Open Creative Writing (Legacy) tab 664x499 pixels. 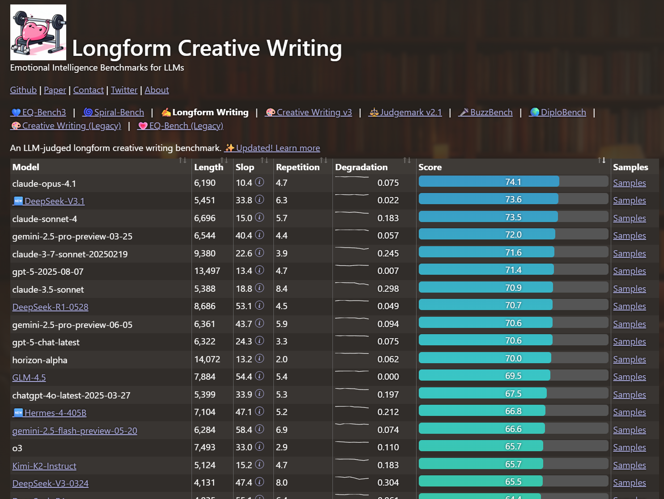pos(66,126)
